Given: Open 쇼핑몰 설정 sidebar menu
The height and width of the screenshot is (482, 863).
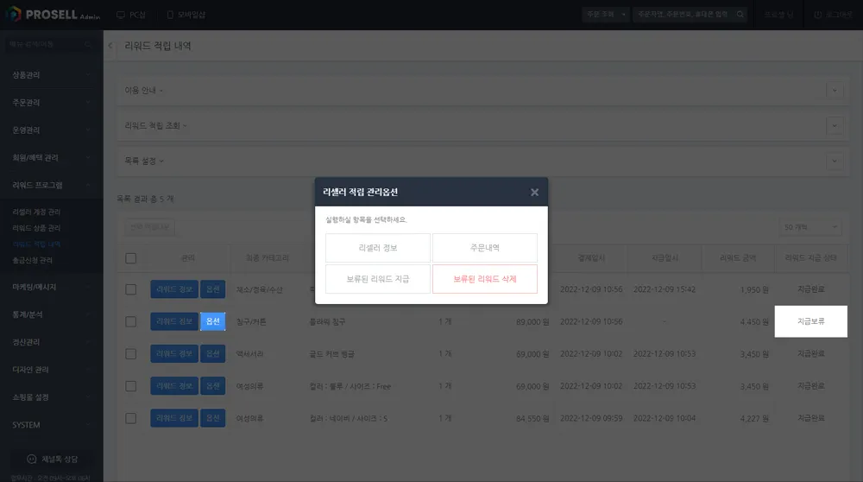Looking at the screenshot, I should (x=51, y=397).
